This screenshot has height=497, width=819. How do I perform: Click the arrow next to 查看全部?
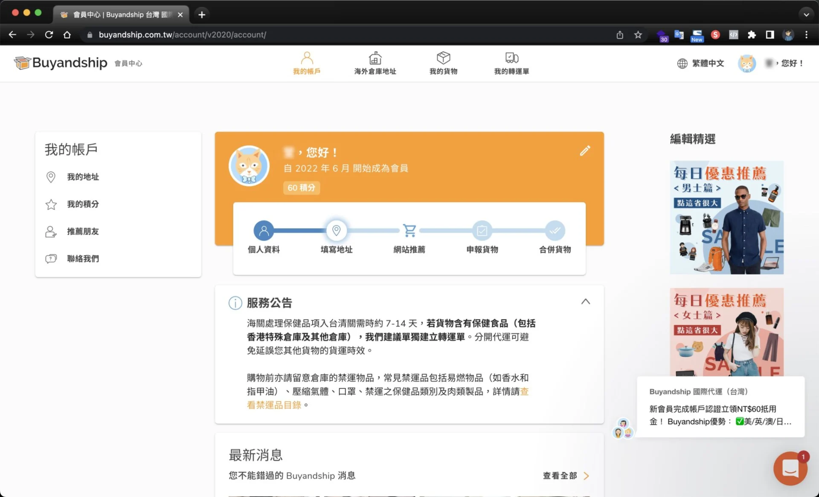pyautogui.click(x=587, y=476)
